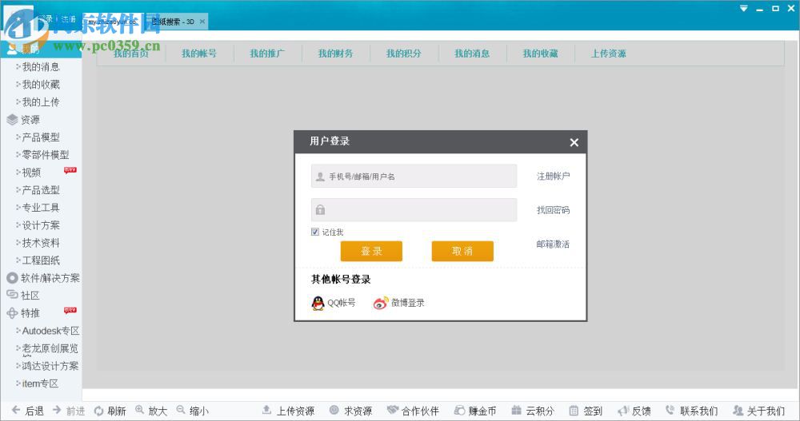Image resolution: width=800 pixels, height=421 pixels.
Task: Select Autodesk专区 in the sidebar
Action: 50,331
